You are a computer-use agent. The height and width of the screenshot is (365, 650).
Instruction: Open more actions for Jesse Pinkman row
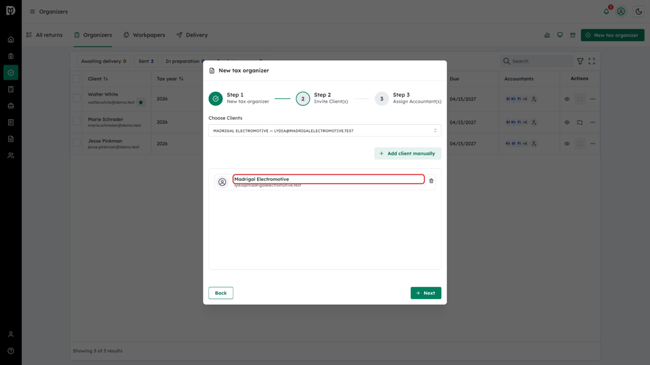point(593,144)
